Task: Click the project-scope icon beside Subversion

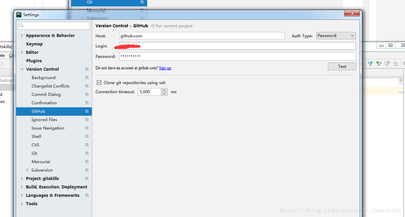Action: (87, 170)
